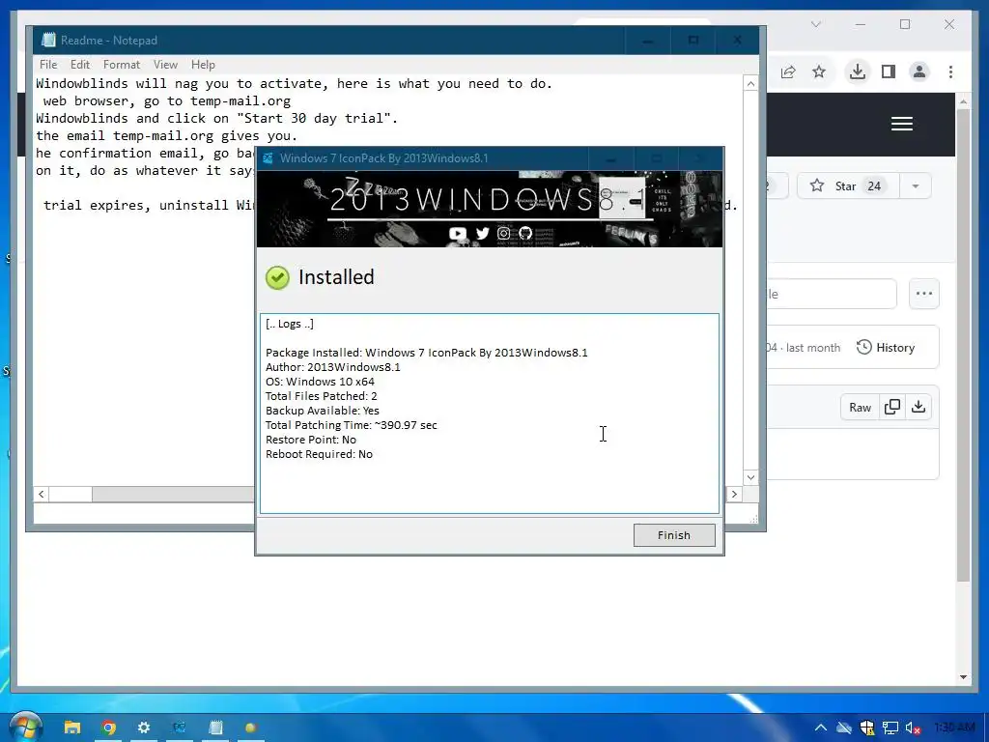Viewport: 989px width, 742px height.
Task: Download raw file with the download icon
Action: point(918,408)
